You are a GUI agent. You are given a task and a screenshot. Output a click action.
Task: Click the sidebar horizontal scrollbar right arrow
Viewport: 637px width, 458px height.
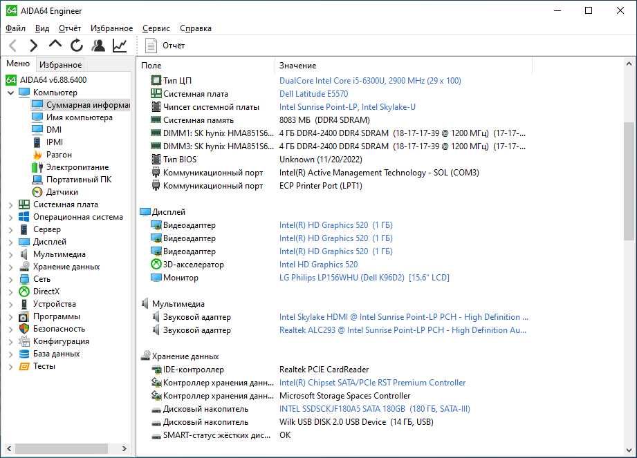124,448
